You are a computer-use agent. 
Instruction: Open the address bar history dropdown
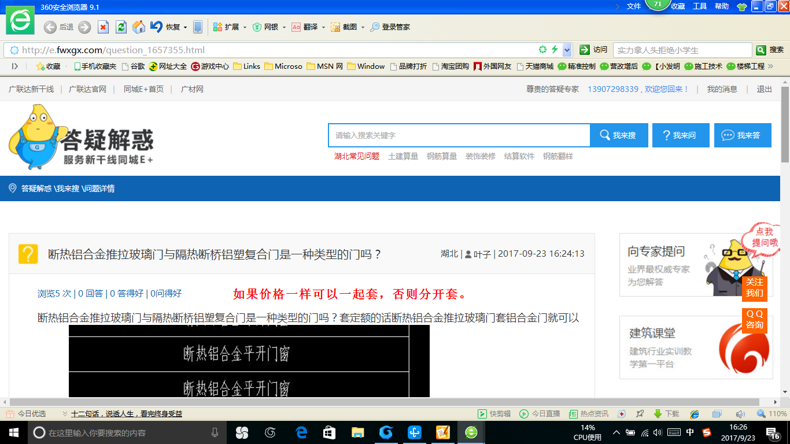click(567, 50)
